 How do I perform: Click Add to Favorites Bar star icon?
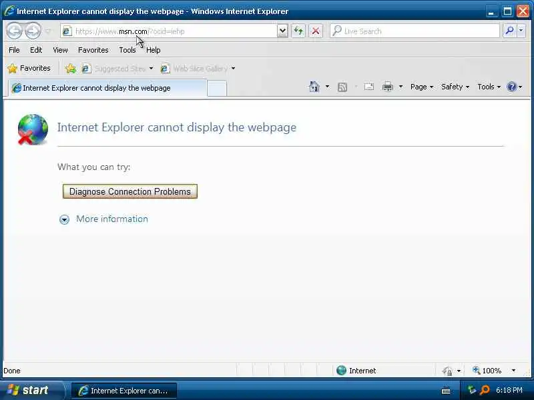click(71, 69)
